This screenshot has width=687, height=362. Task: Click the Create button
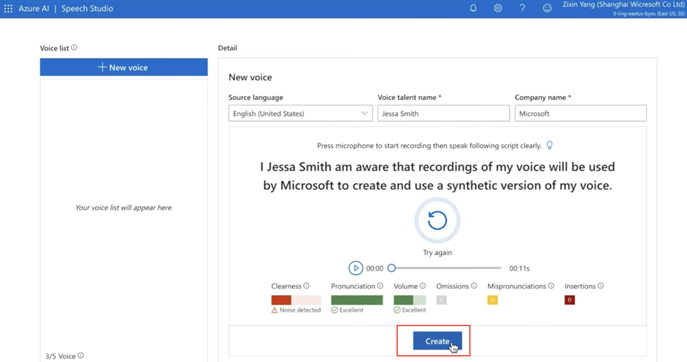click(437, 341)
